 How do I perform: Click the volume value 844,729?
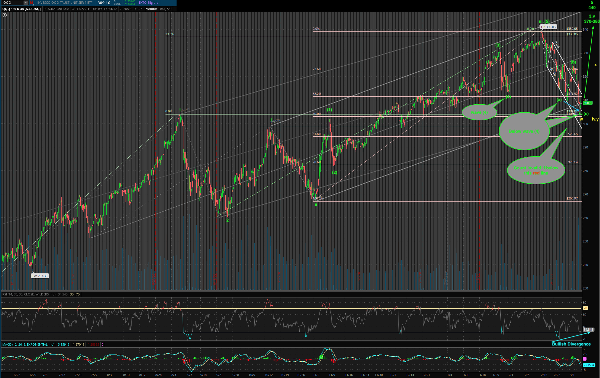click(x=166, y=9)
